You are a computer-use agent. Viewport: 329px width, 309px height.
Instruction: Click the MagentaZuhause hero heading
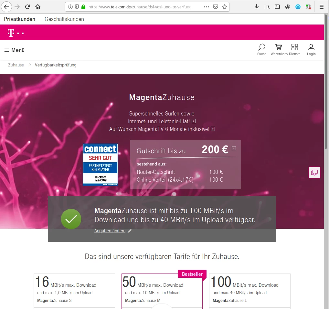162,97
